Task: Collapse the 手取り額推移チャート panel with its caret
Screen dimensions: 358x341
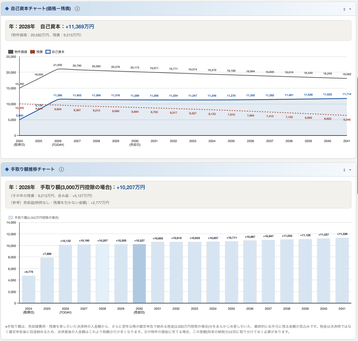Action: (x=350, y=170)
